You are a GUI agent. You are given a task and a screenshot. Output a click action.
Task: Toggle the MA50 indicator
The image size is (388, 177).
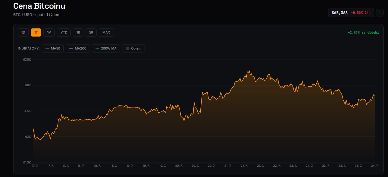53,48
